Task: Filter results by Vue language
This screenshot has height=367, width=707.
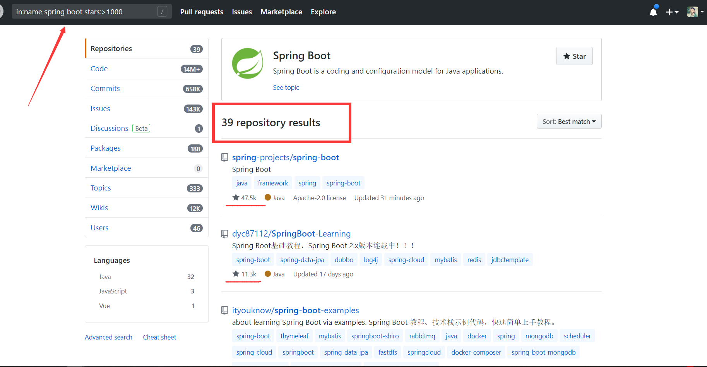Action: coord(147,306)
